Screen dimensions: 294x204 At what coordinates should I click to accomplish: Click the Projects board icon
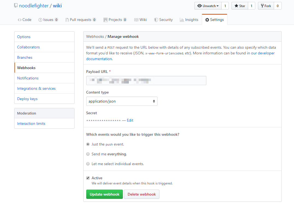105,20
